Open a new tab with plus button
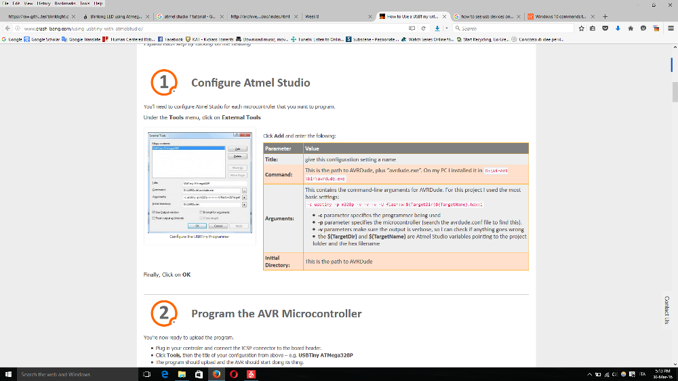678x381 pixels. [x=605, y=16]
